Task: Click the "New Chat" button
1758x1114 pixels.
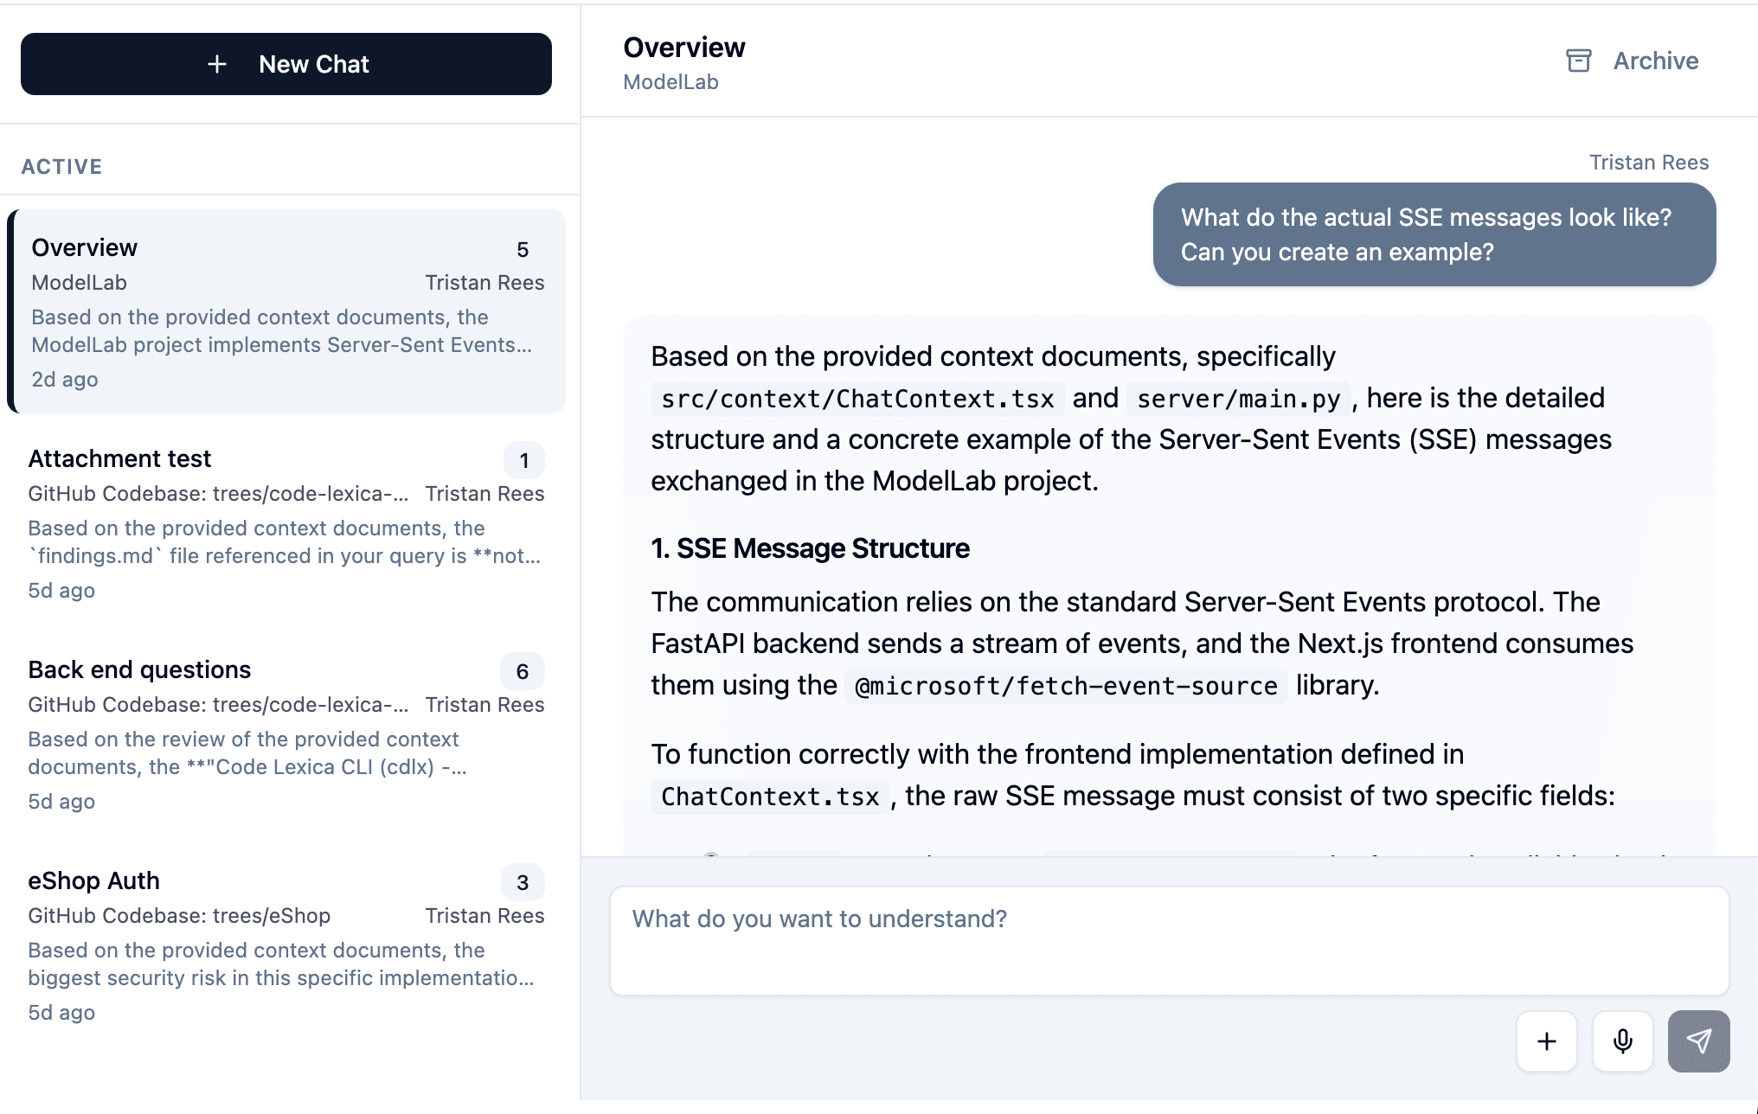Action: (x=286, y=64)
